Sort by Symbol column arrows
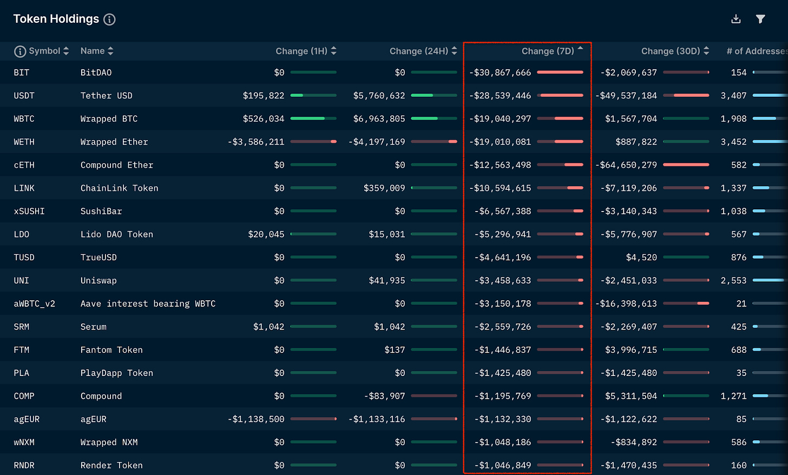The width and height of the screenshot is (788, 475). click(66, 51)
